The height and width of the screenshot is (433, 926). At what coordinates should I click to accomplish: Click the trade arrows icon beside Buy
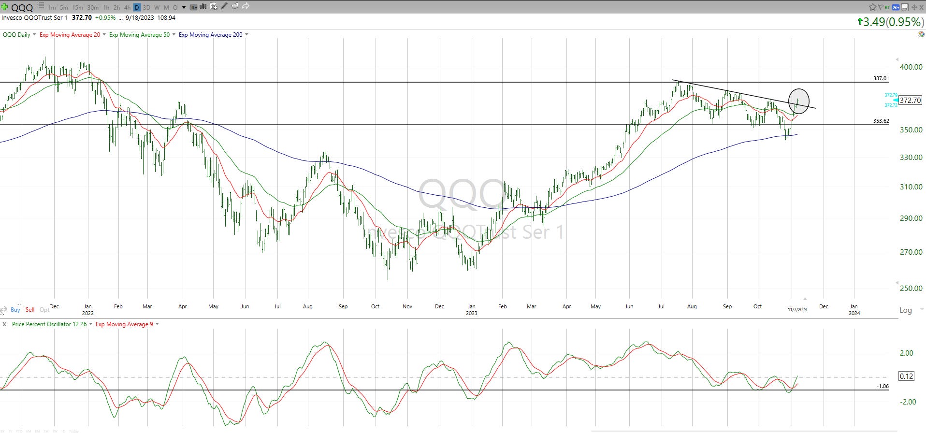coord(3,310)
